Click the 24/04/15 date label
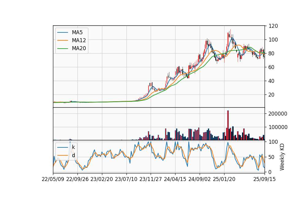Viewport: 294px width, 211px height. point(175,179)
